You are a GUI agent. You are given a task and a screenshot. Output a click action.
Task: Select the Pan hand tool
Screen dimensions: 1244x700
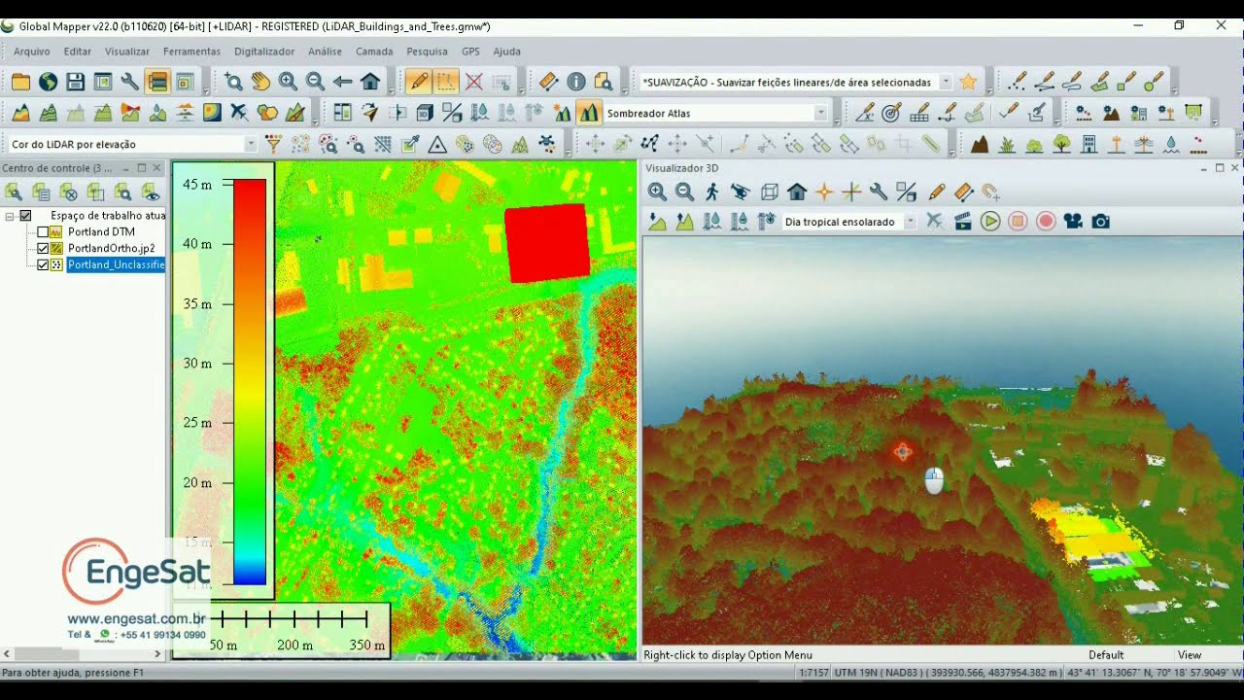pyautogui.click(x=260, y=82)
